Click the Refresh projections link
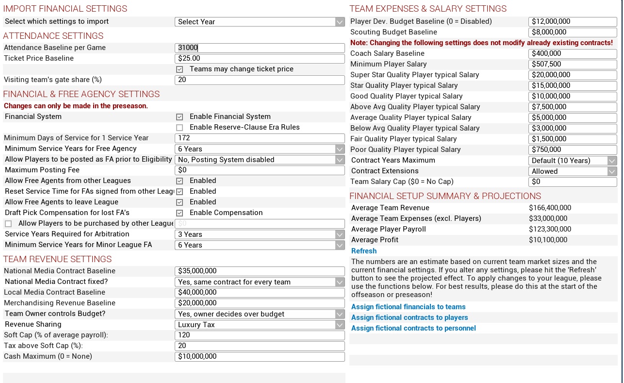The height and width of the screenshot is (383, 624). pos(364,251)
